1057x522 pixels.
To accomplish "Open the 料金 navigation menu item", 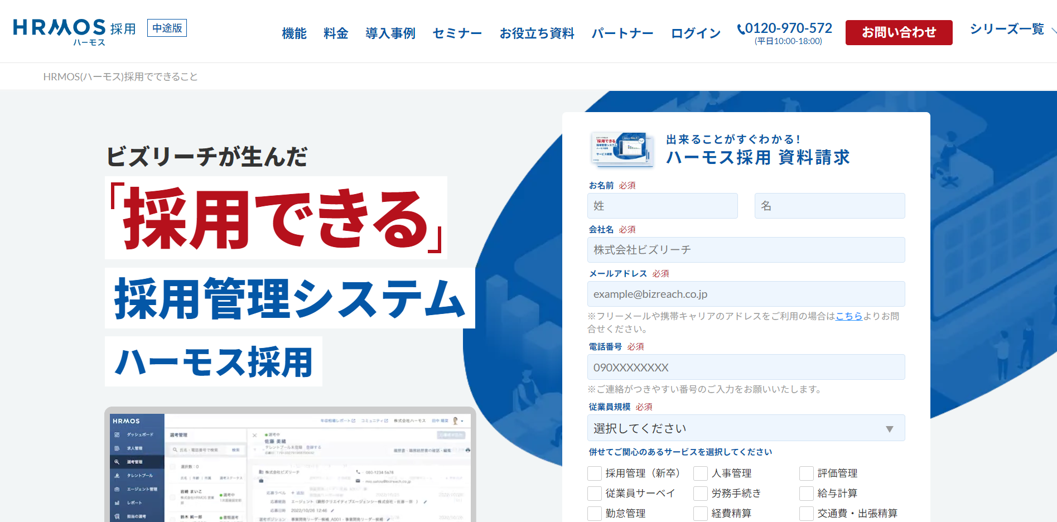I will 335,33.
